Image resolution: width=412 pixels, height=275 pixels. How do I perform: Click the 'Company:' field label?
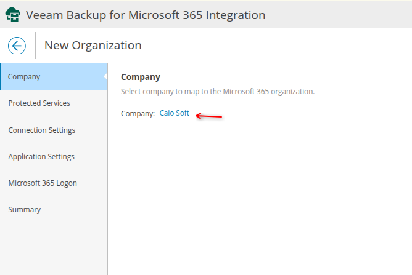pos(138,114)
